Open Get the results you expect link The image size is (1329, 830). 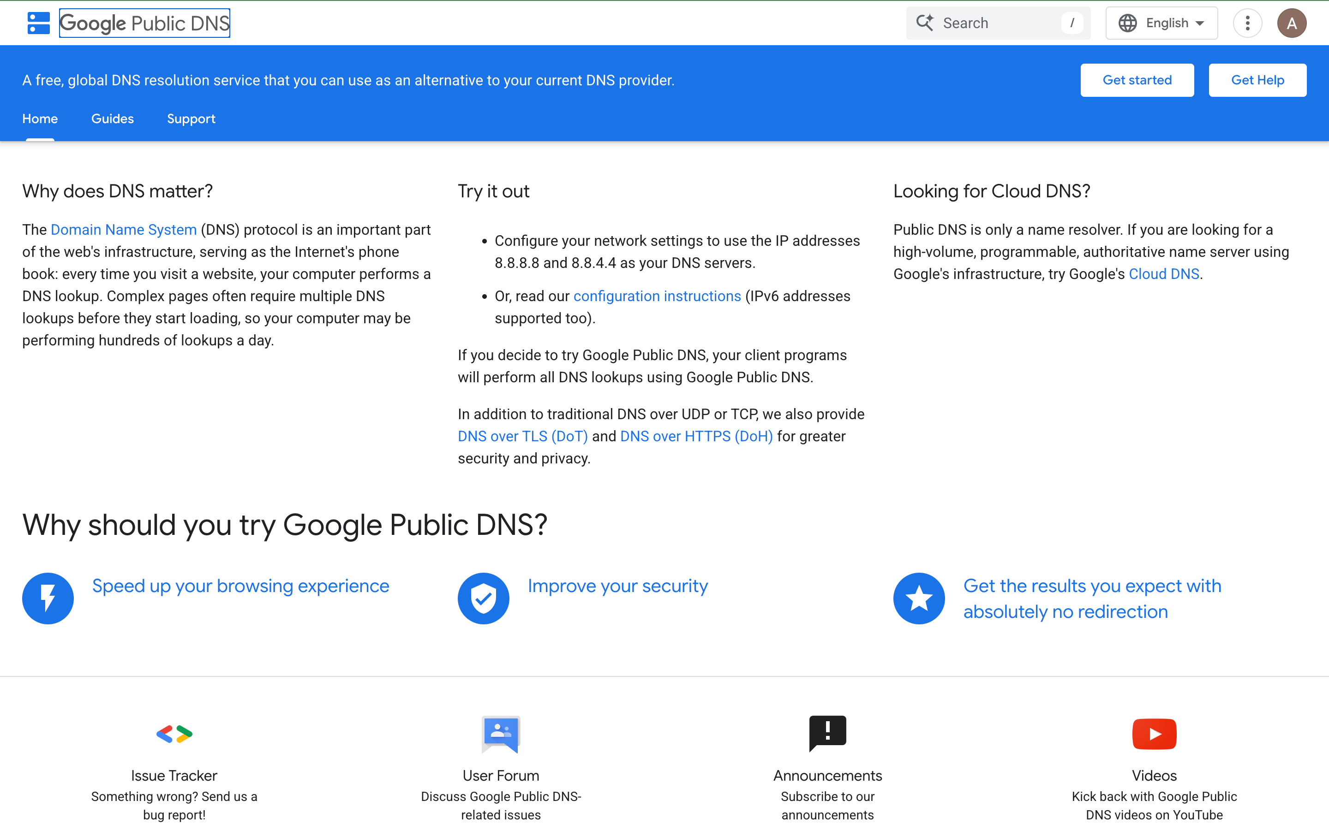click(x=1092, y=599)
